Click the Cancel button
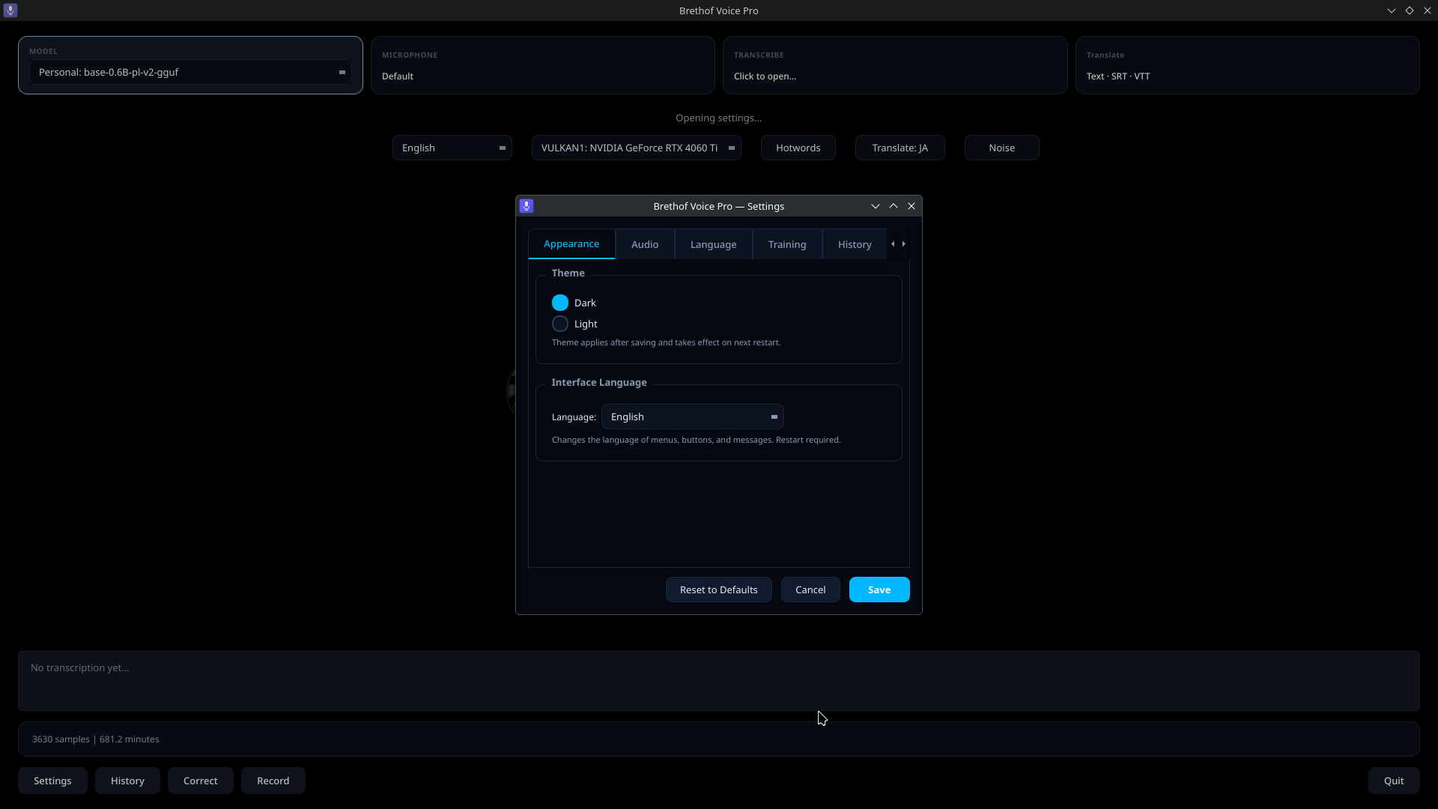This screenshot has width=1438, height=809. click(810, 590)
